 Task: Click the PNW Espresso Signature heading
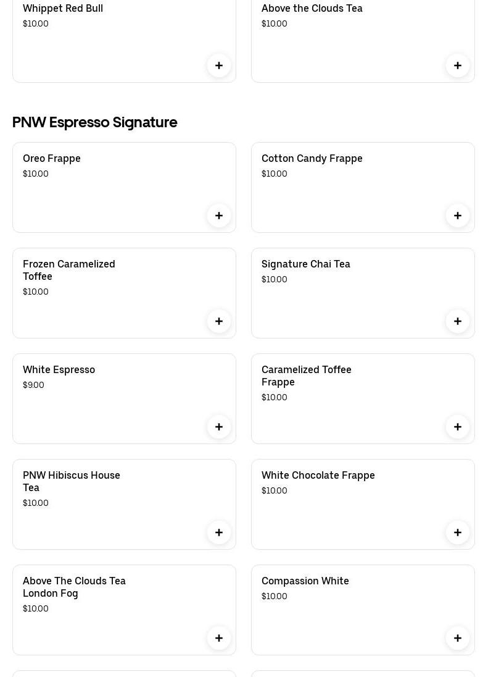(x=95, y=122)
